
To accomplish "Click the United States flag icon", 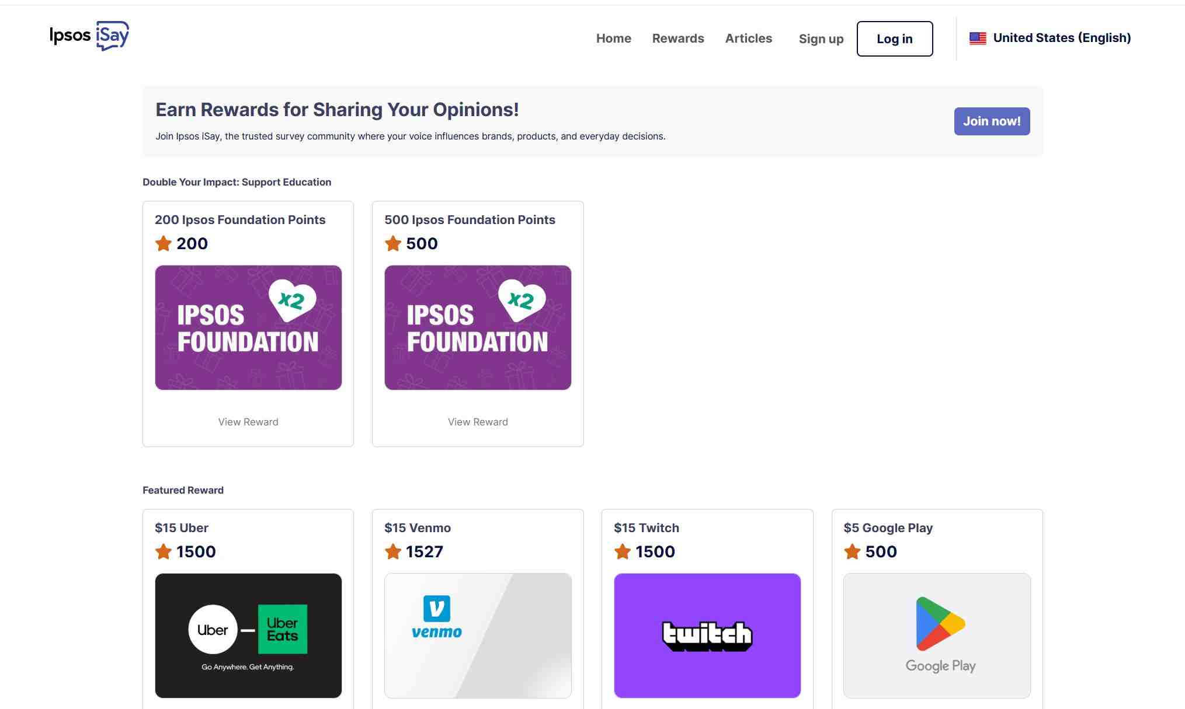I will pos(978,39).
